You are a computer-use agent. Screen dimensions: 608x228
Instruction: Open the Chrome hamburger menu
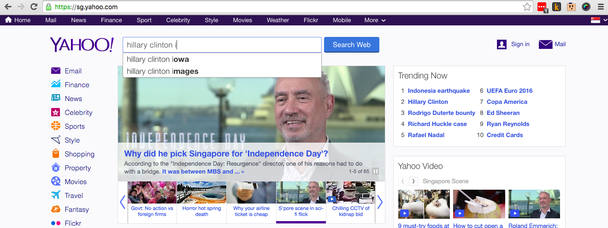[600, 7]
